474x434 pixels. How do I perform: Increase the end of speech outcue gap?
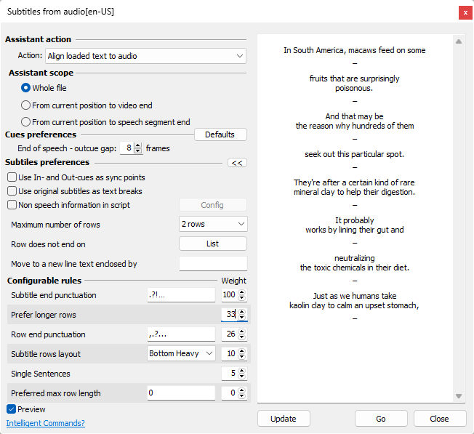coord(139,145)
